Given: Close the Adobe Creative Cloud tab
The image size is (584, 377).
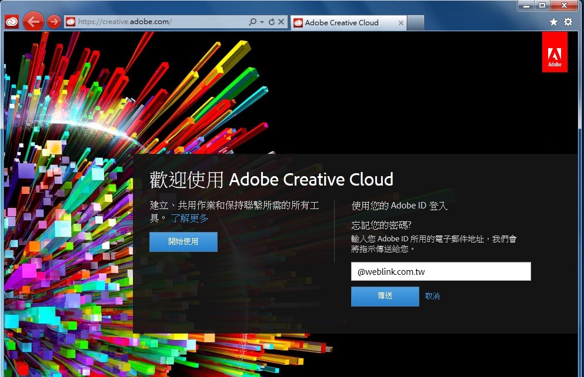Looking at the screenshot, I should (401, 23).
